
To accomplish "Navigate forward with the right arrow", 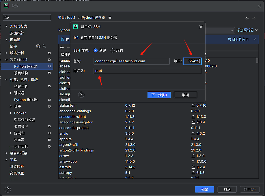I will [254, 18].
